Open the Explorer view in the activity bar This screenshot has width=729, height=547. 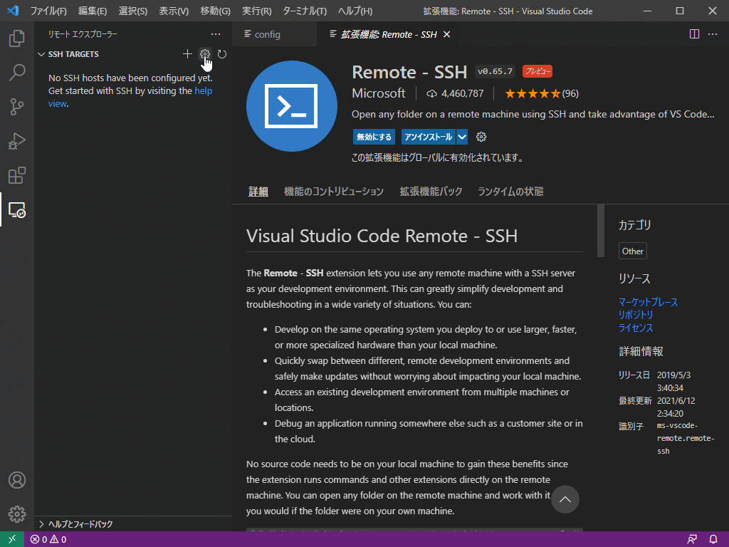[17, 39]
